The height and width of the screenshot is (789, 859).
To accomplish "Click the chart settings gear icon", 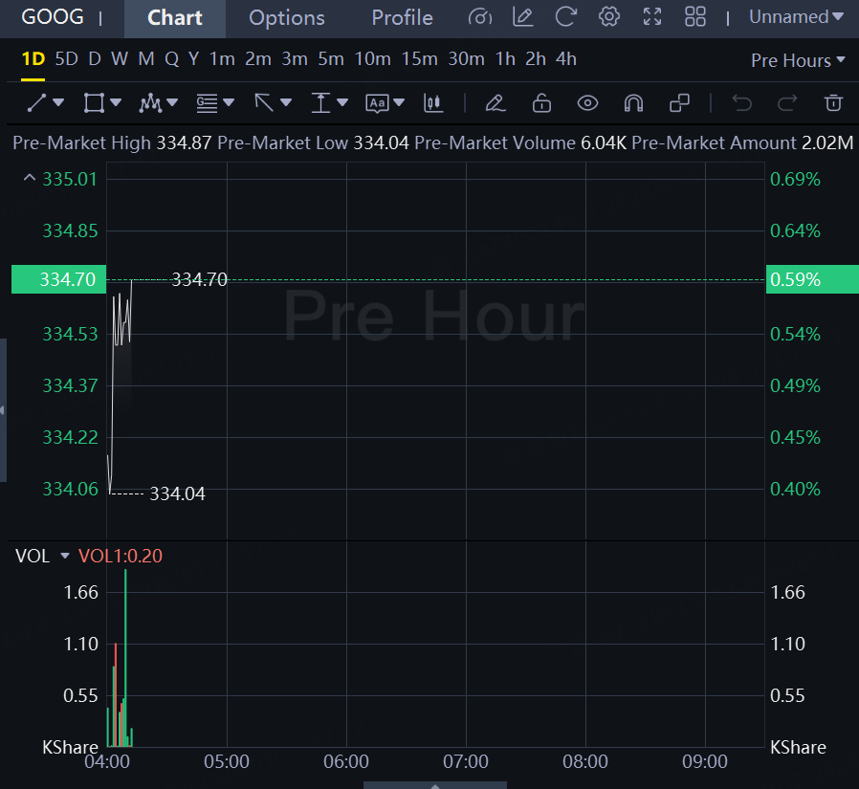I will pos(608,17).
